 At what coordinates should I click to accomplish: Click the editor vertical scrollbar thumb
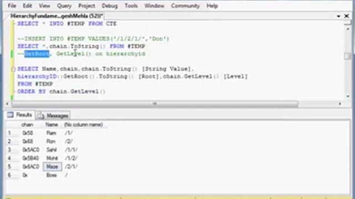coord(348,56)
